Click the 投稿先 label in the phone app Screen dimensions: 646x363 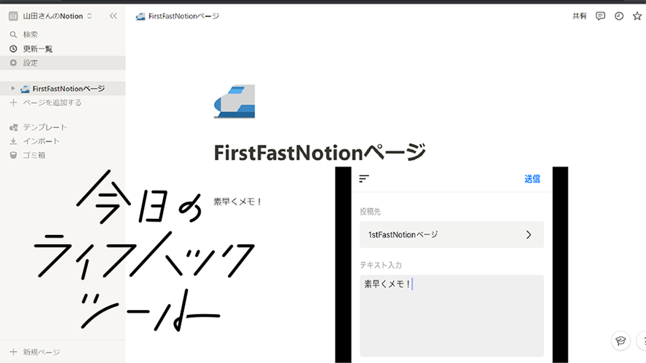370,212
